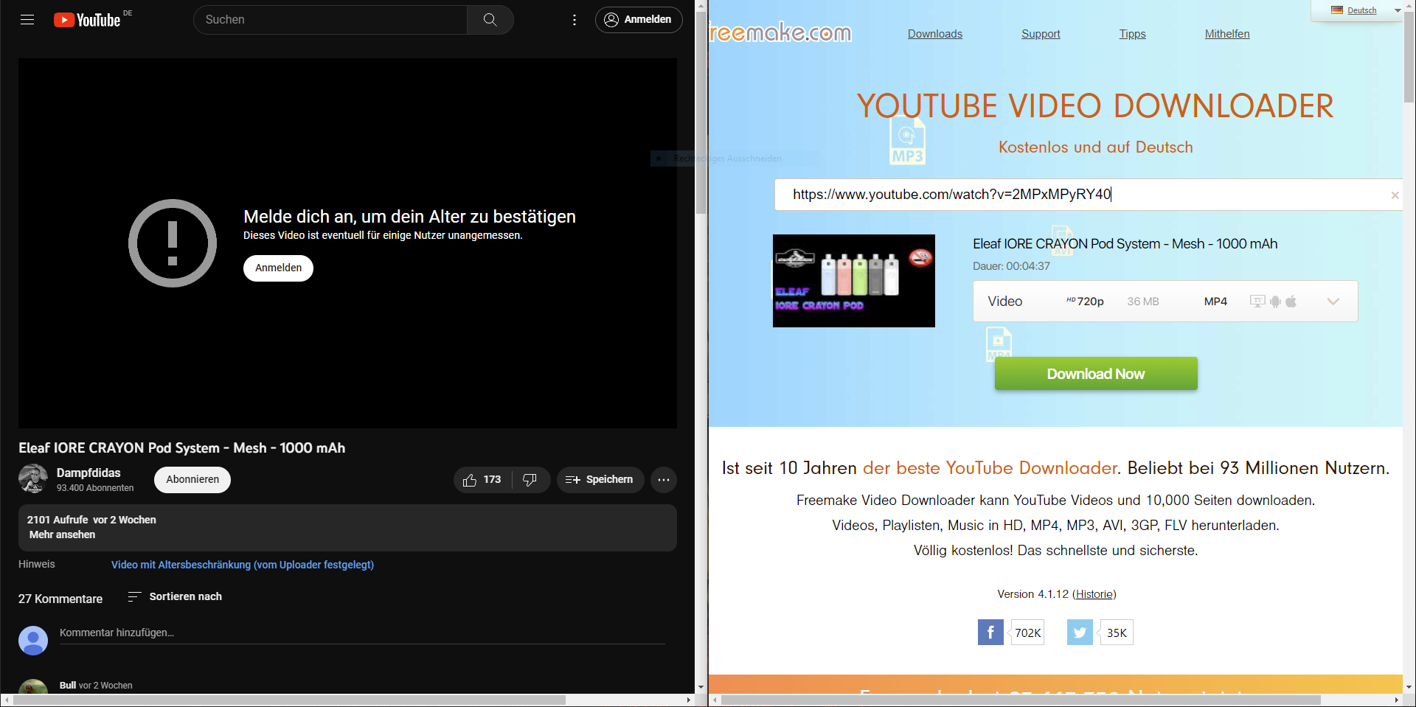The height and width of the screenshot is (707, 1416).
Task: Open the Dampfdidas channel name
Action: coord(88,473)
